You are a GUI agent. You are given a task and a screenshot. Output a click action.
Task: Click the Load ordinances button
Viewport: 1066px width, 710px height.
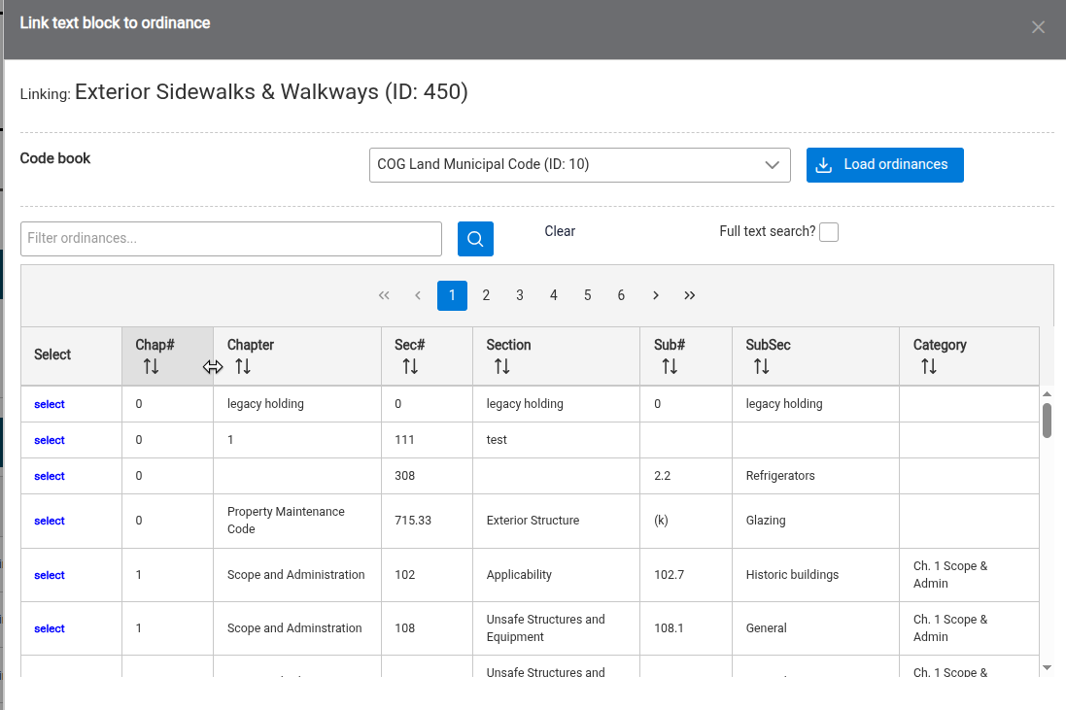tap(884, 165)
